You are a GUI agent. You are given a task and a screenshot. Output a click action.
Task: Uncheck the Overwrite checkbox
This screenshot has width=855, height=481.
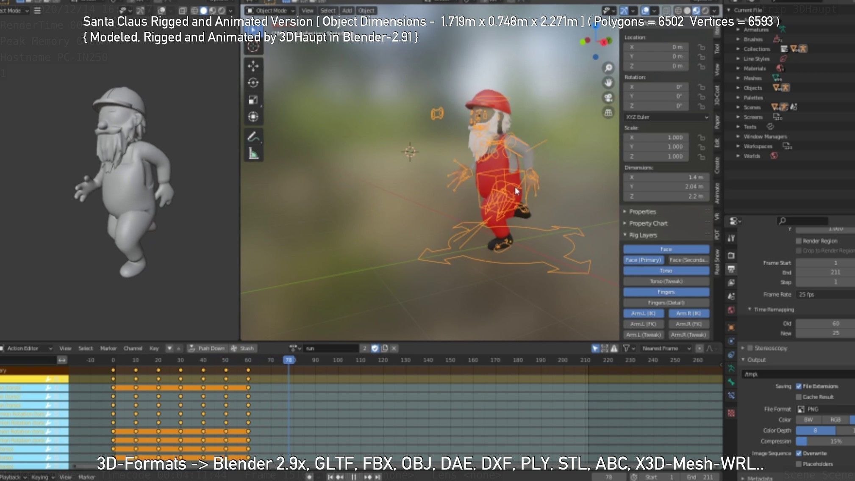[799, 453]
